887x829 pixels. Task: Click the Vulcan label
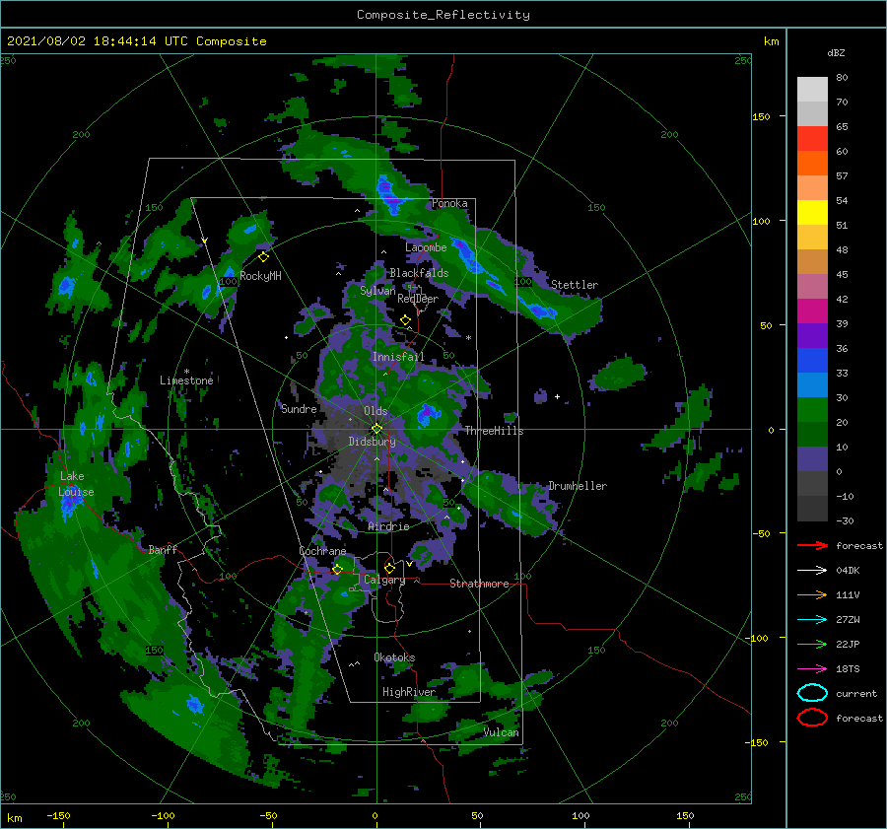(x=501, y=732)
